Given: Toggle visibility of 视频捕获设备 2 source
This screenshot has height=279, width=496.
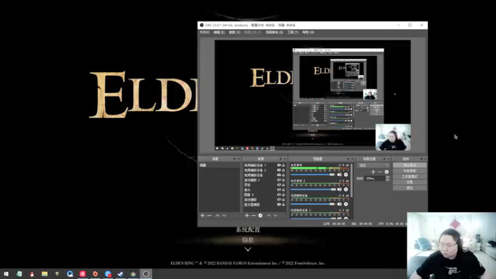Looking at the screenshot, I should click(278, 170).
